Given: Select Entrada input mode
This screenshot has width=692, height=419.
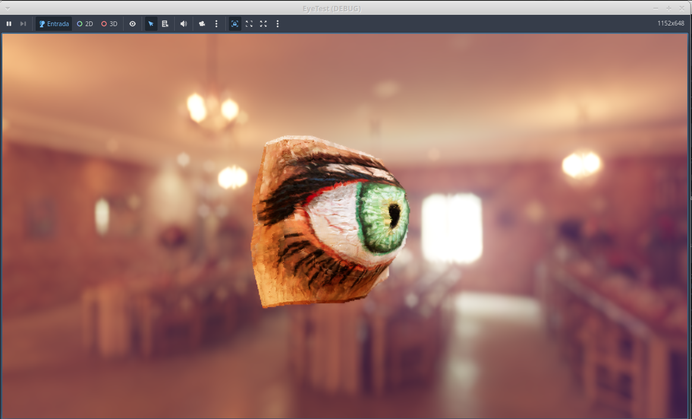Looking at the screenshot, I should pyautogui.click(x=54, y=24).
